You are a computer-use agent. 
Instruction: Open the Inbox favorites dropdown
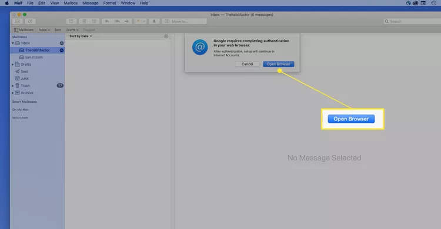point(44,30)
